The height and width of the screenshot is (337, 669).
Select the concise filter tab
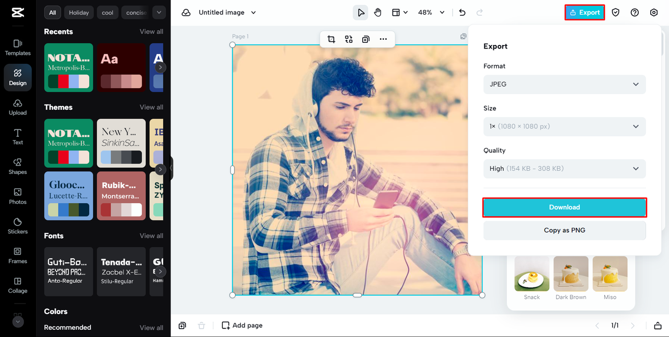pos(135,13)
